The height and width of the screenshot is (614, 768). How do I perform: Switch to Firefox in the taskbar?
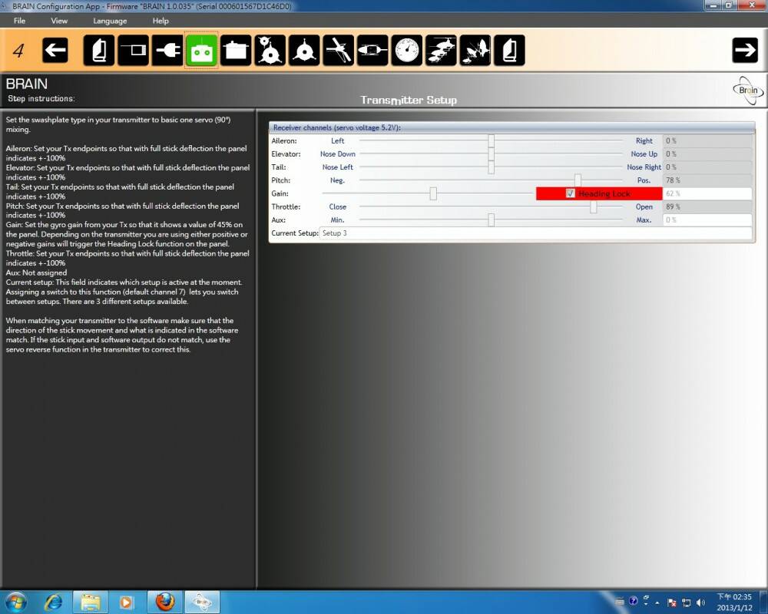165,602
